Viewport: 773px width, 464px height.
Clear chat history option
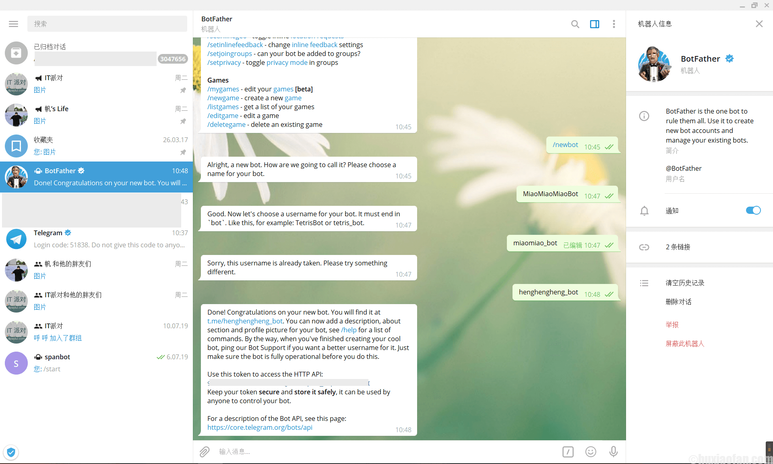(685, 283)
